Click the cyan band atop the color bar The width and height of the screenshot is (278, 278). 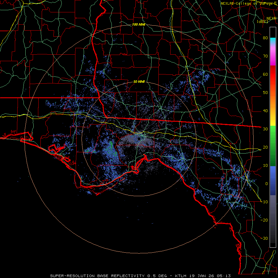pyautogui.click(x=273, y=40)
